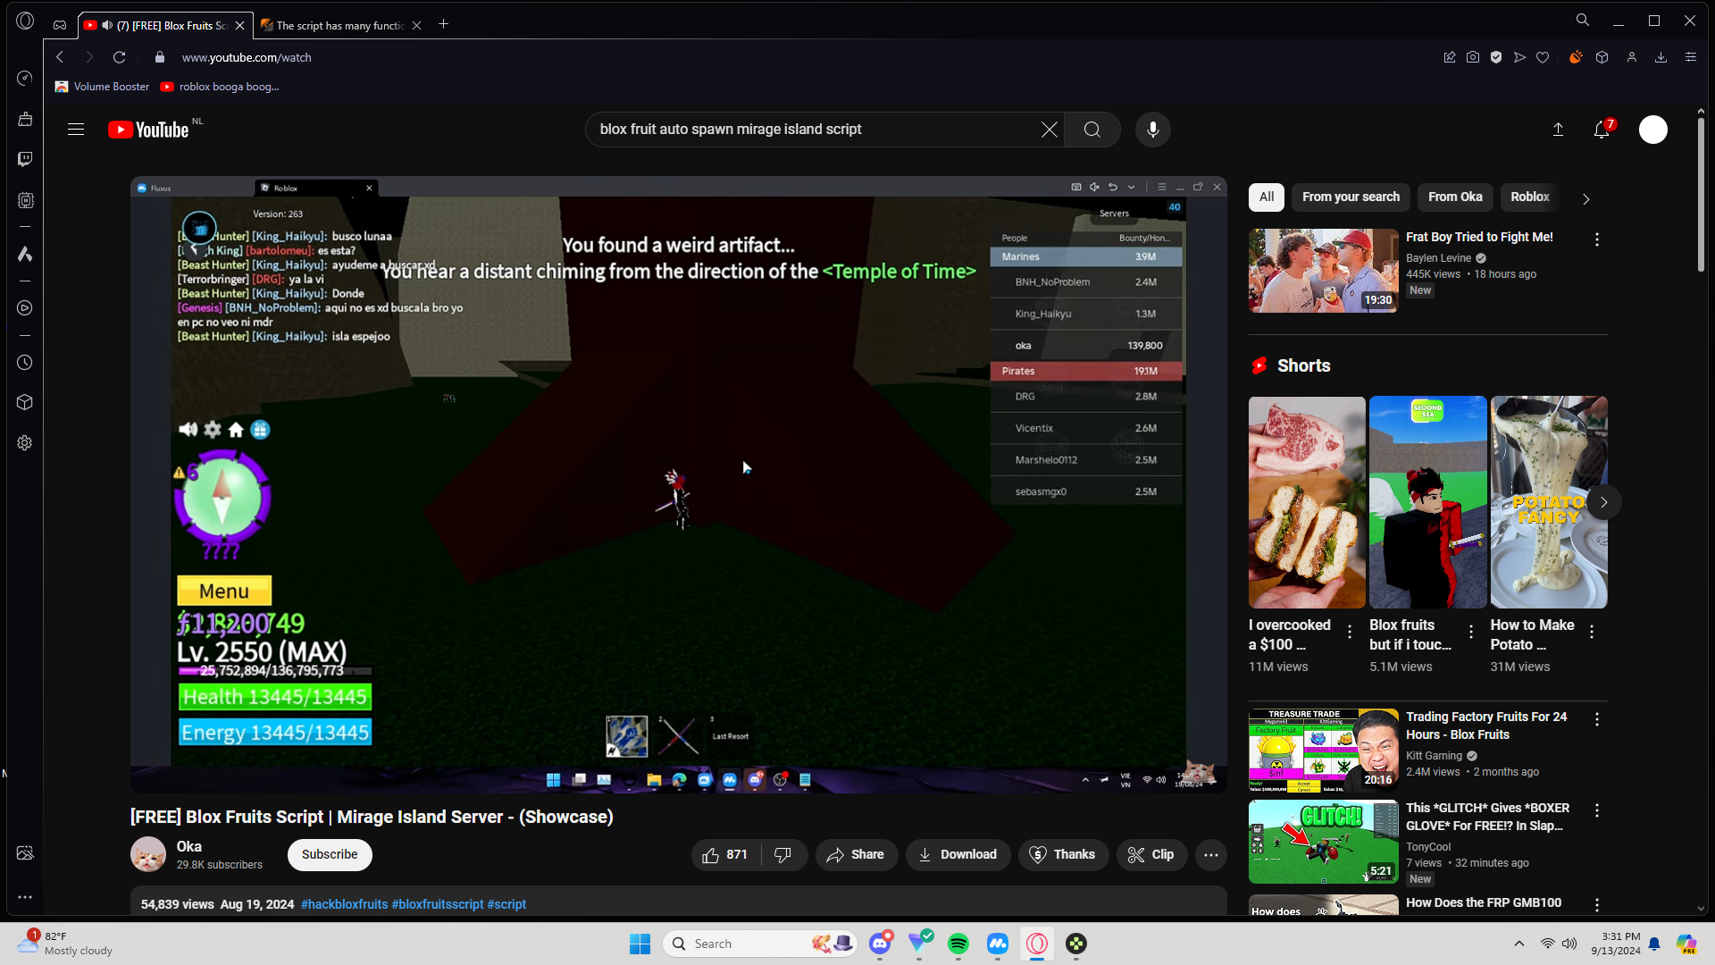This screenshot has width=1715, height=965.
Task: Download the video
Action: point(958,855)
